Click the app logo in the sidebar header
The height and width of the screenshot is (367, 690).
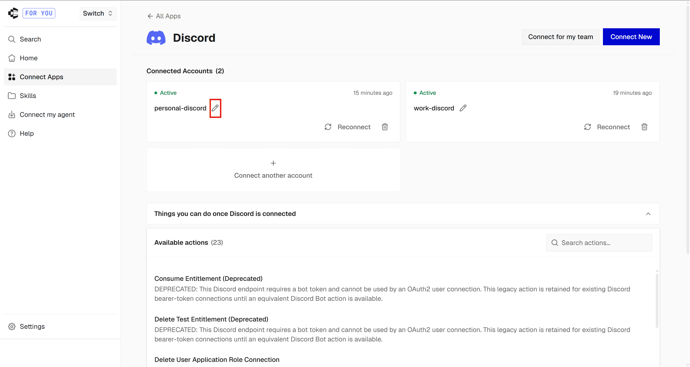pos(13,13)
